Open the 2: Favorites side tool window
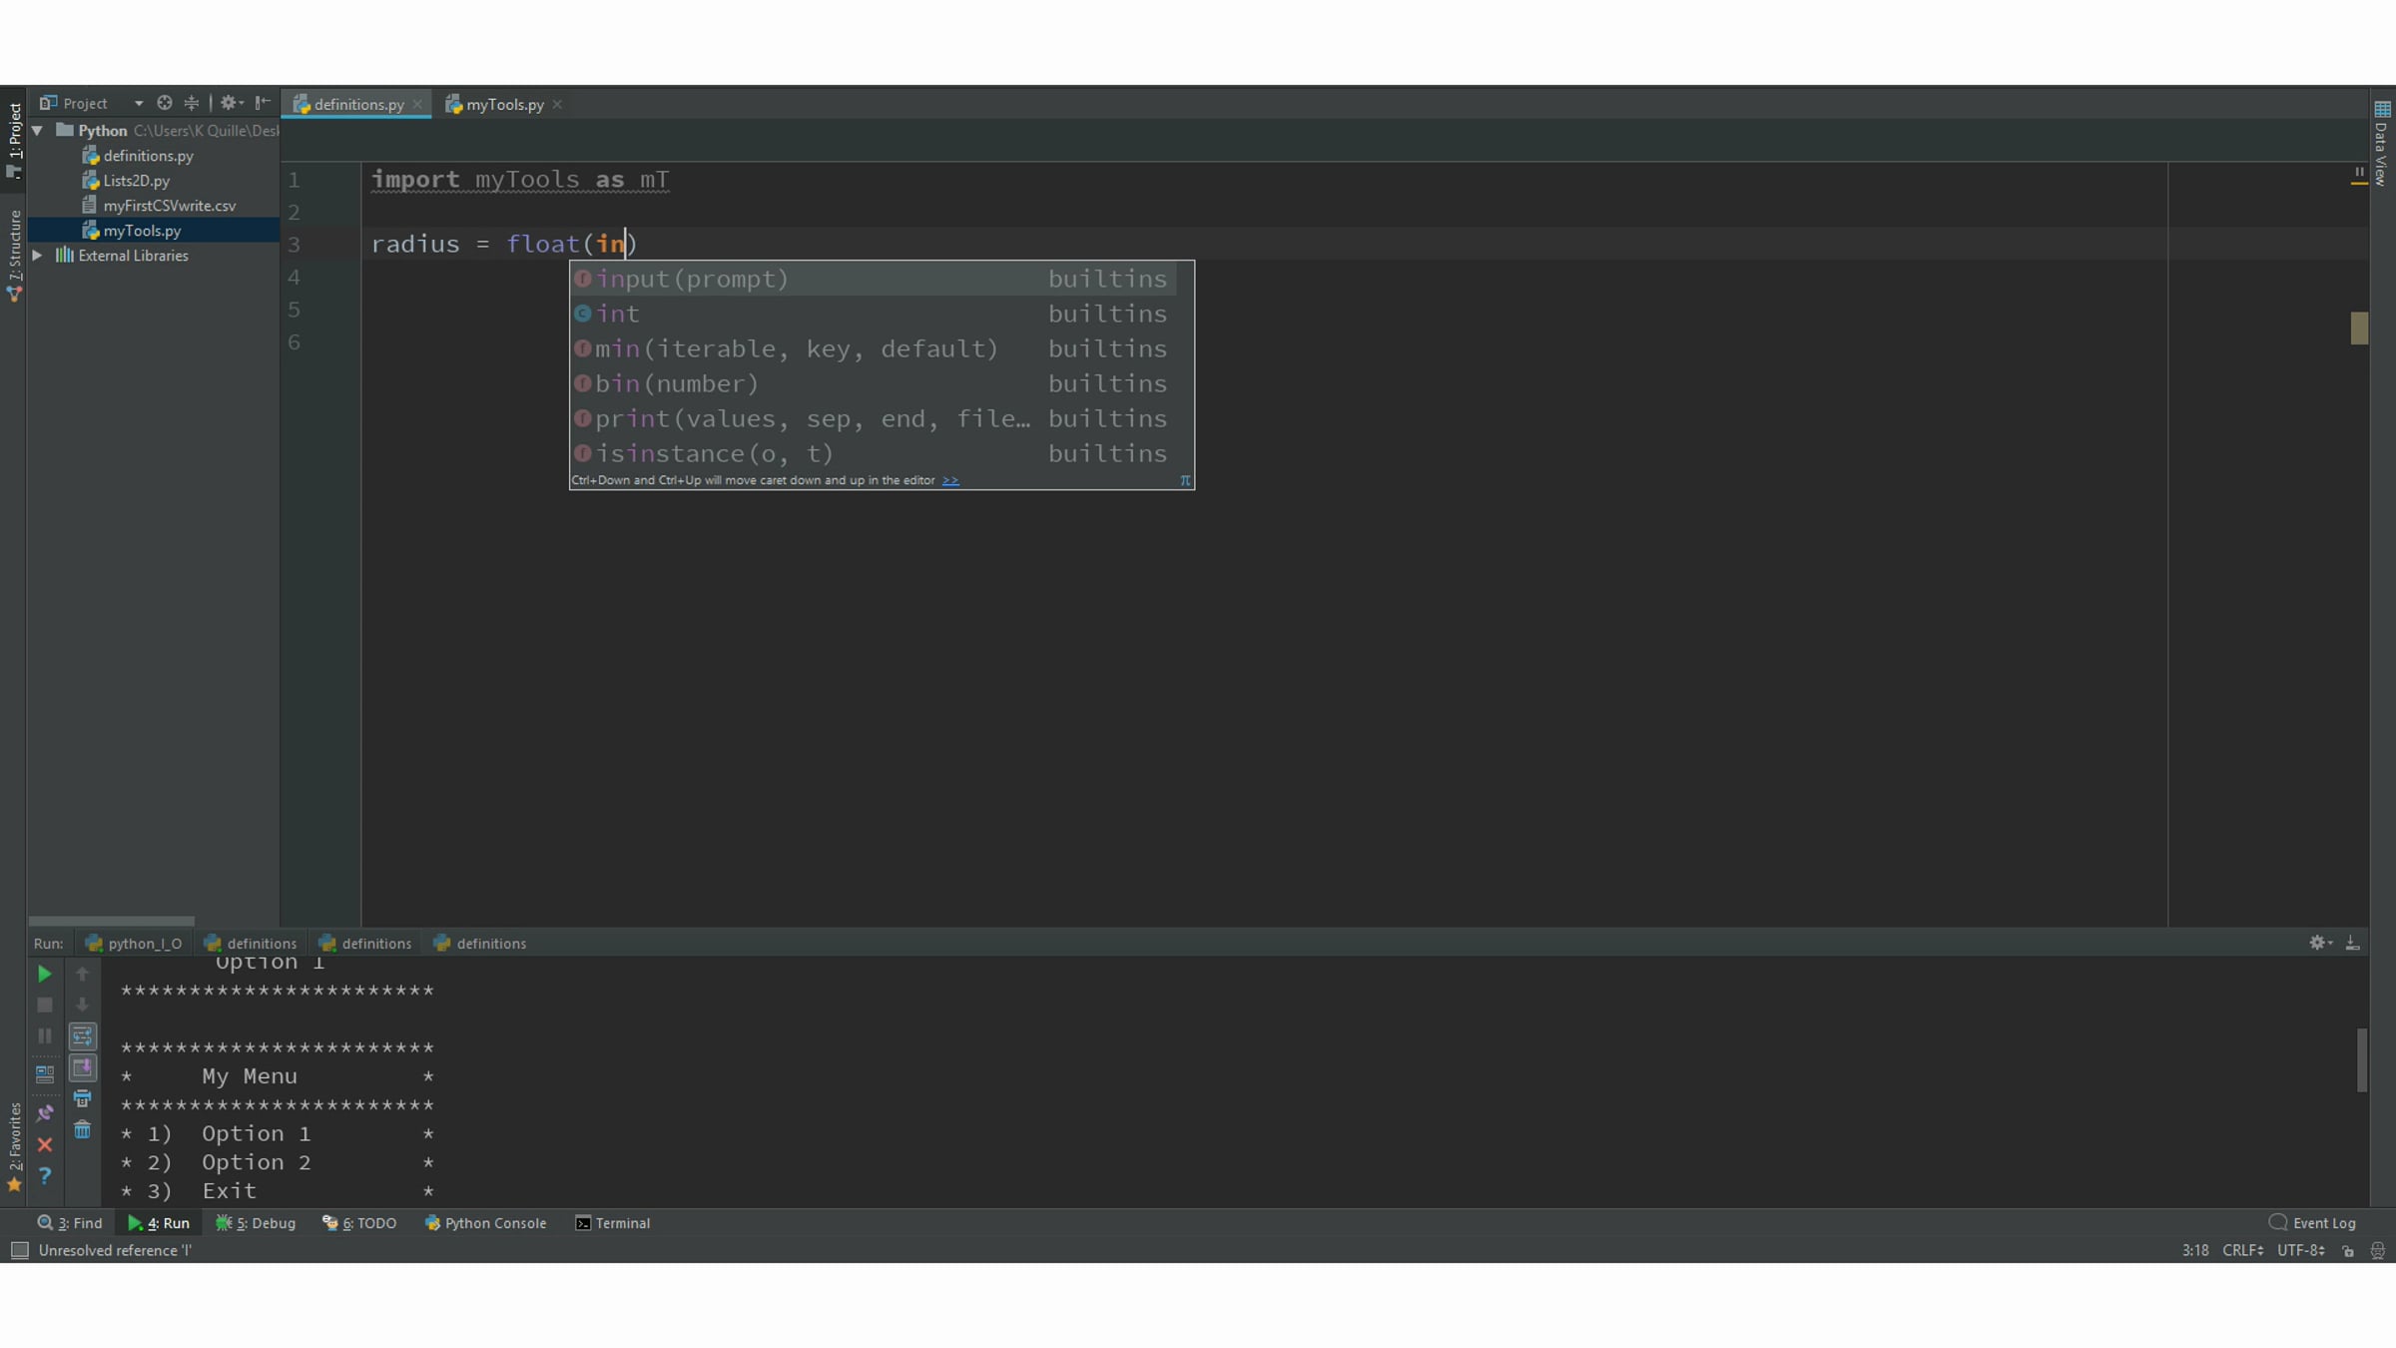The image size is (2396, 1348). (x=14, y=1146)
